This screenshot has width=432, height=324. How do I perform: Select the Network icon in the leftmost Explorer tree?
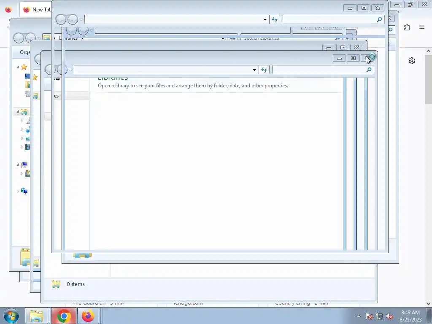pyautogui.click(x=24, y=191)
